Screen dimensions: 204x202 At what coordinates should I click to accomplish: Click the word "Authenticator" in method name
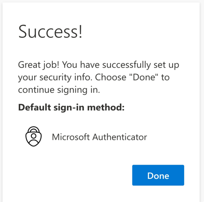click(120, 137)
